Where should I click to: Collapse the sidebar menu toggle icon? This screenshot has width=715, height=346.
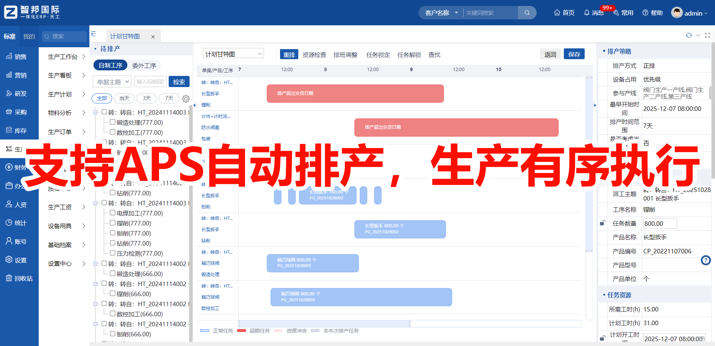click(x=93, y=34)
